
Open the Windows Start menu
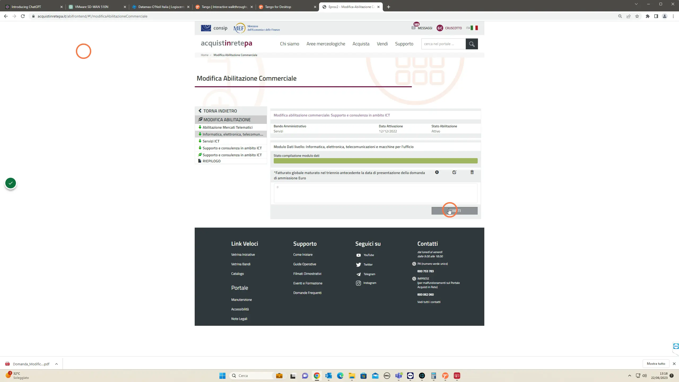tap(222, 376)
